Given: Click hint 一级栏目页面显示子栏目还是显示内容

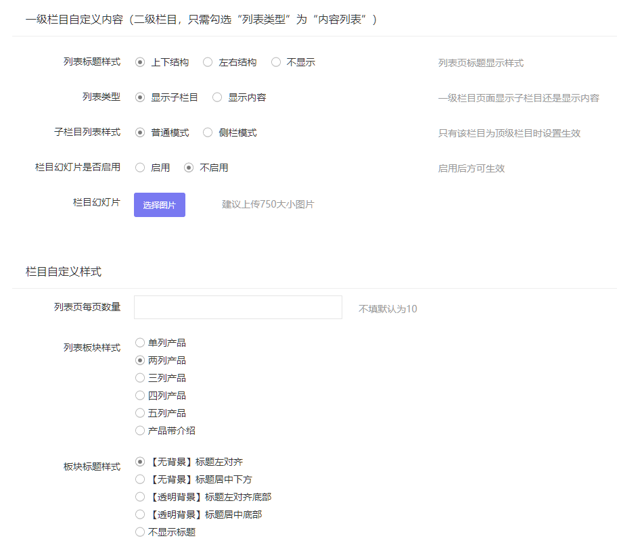Looking at the screenshot, I should [x=519, y=98].
